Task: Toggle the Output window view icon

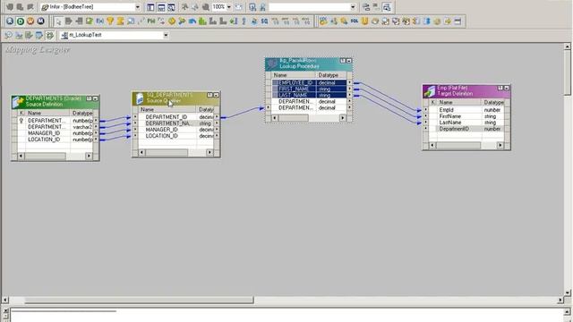Action: click(x=161, y=7)
